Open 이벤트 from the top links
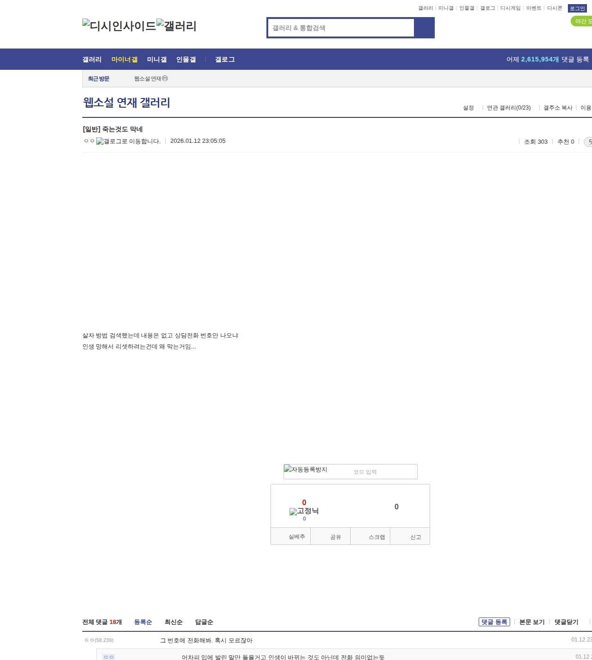 [534, 8]
